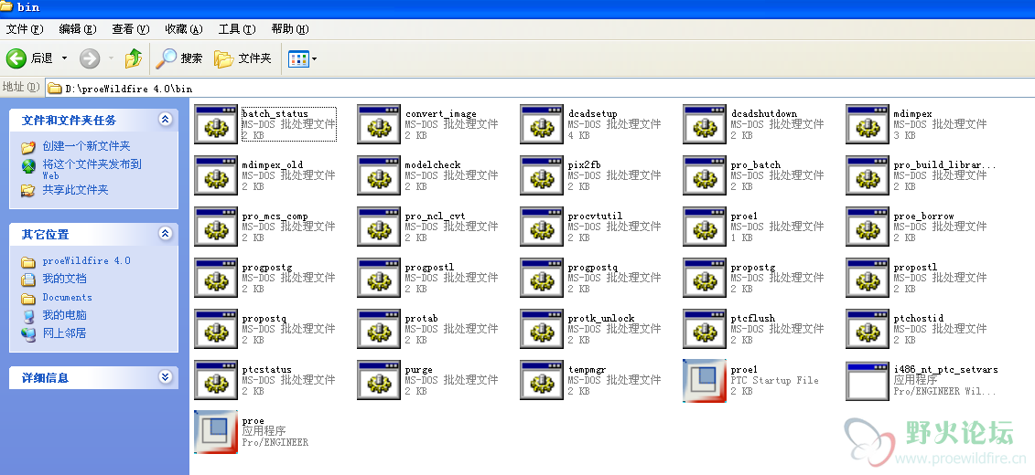Select the modelcheck batch file icon
Image resolution: width=1035 pixels, height=475 pixels.
pyautogui.click(x=379, y=175)
